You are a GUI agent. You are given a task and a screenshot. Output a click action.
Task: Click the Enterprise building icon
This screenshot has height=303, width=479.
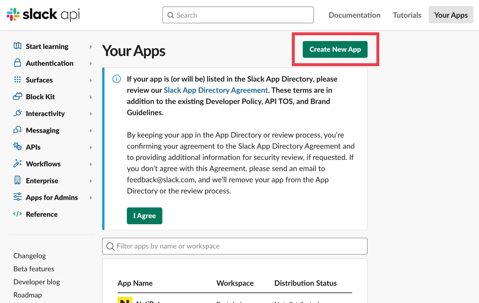[x=17, y=180]
